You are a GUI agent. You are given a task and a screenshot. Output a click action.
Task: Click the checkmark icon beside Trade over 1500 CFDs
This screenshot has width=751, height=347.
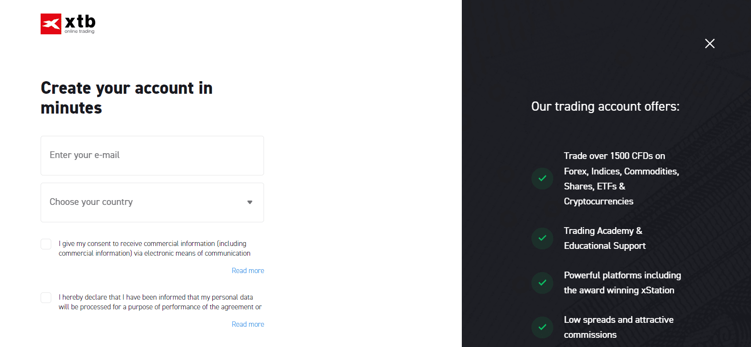(x=542, y=178)
